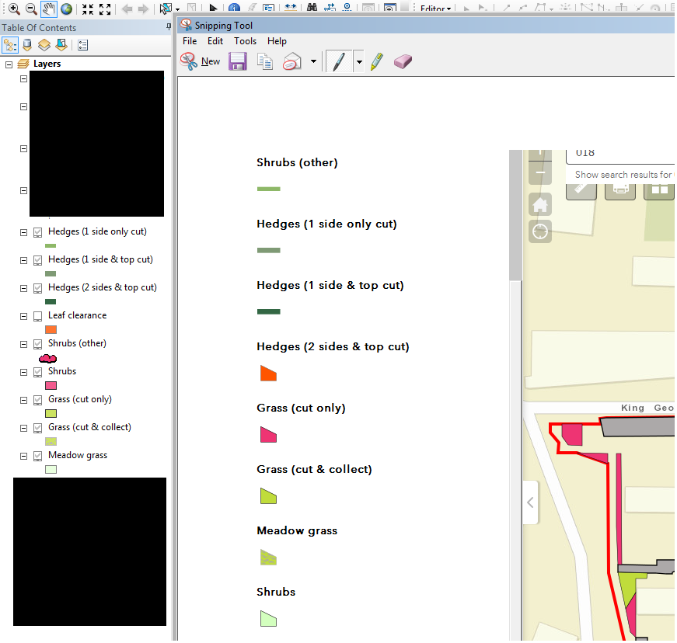
Task: Choose the Highlighter in Snipping Tool
Action: click(x=377, y=61)
